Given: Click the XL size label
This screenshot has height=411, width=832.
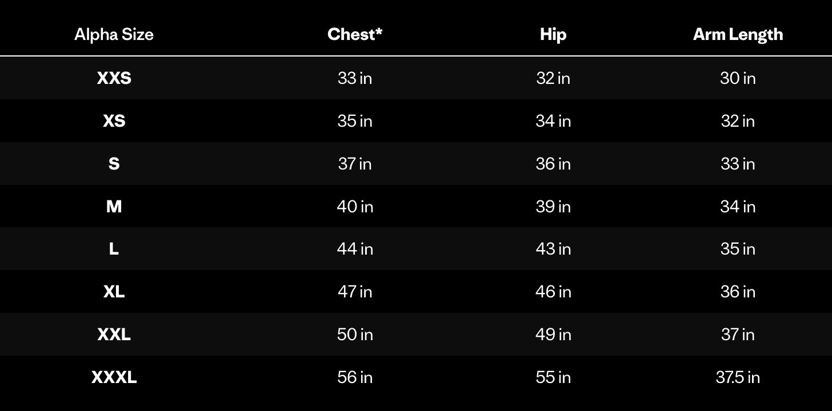Looking at the screenshot, I should coord(114,292).
